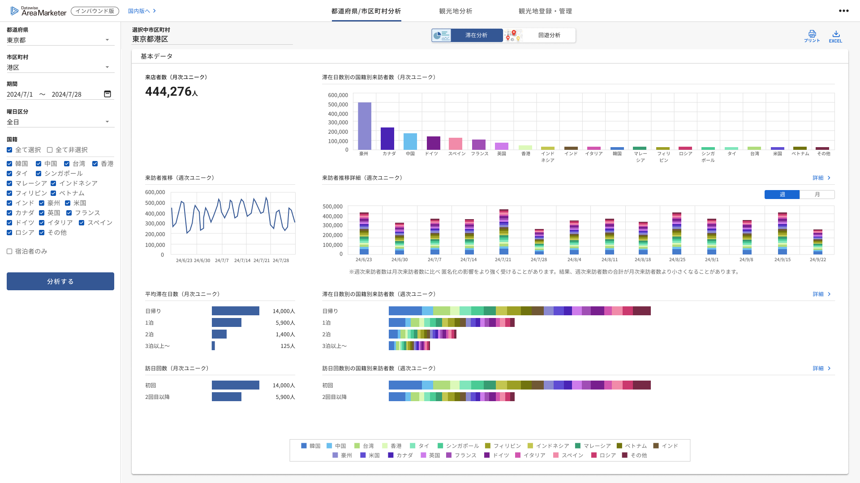This screenshot has height=483, width=860.
Task: Click the Datawise AreaMarketer logo
Action: point(38,11)
